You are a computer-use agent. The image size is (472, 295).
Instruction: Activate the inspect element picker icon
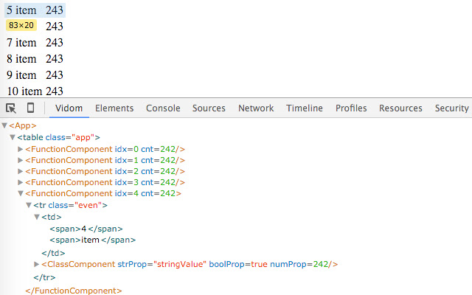pyautogui.click(x=11, y=108)
